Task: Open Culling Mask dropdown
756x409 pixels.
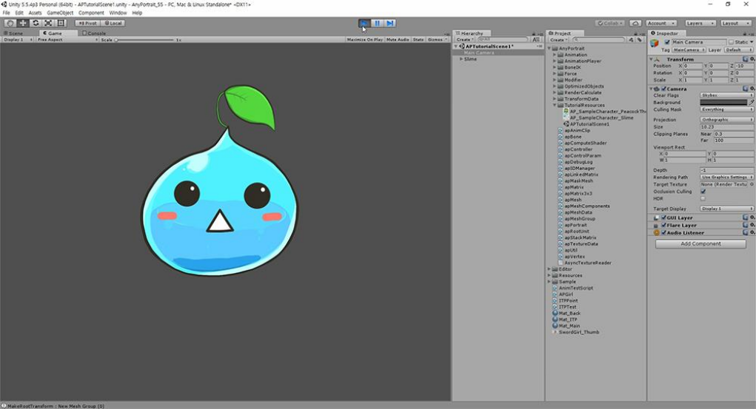Action: [x=726, y=109]
